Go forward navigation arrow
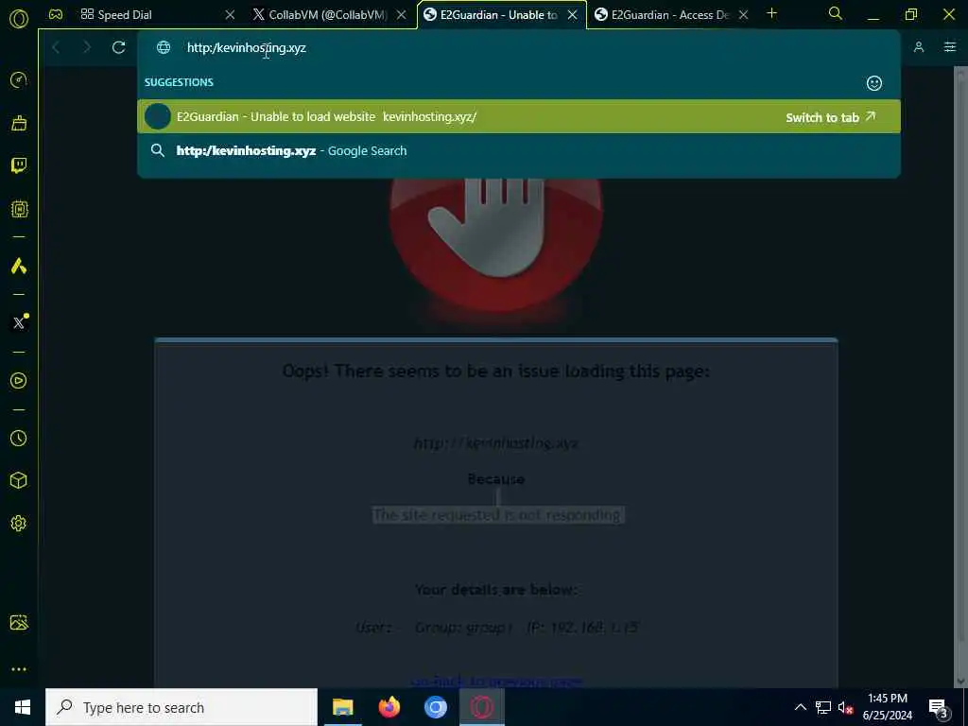The height and width of the screenshot is (726, 968). (87, 47)
